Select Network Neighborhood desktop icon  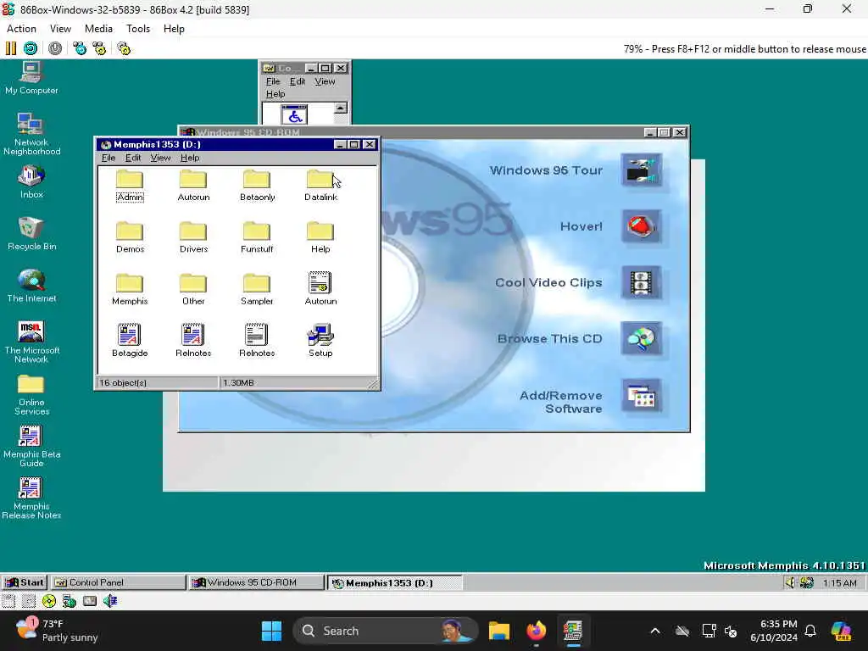[31, 133]
